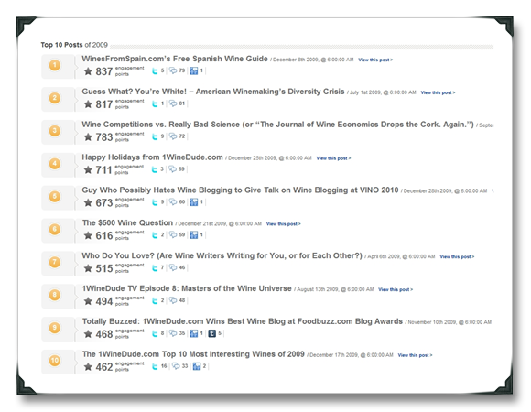
Task: Click View this post for The $500 Wine Question
Action: tap(284, 224)
